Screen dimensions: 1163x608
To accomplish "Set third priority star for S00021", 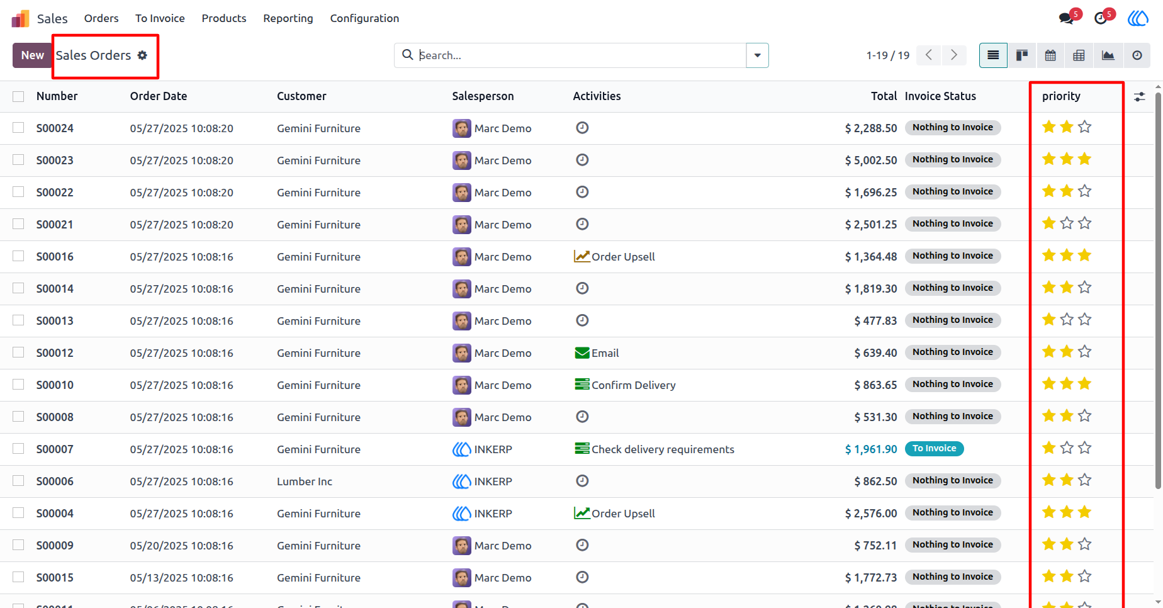I will 1084,223.
